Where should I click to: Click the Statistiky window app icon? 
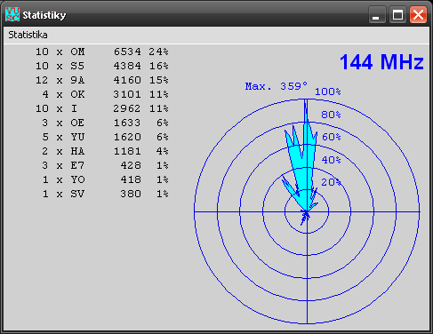click(x=12, y=14)
